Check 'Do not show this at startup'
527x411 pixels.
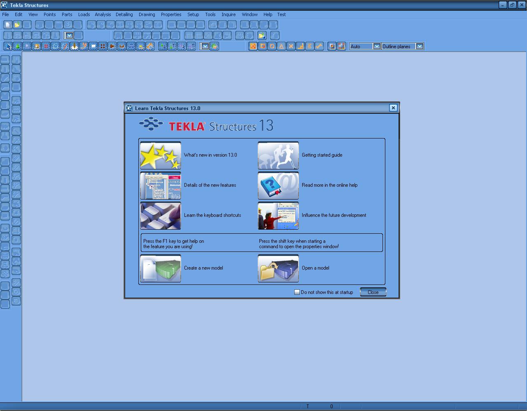[297, 292]
